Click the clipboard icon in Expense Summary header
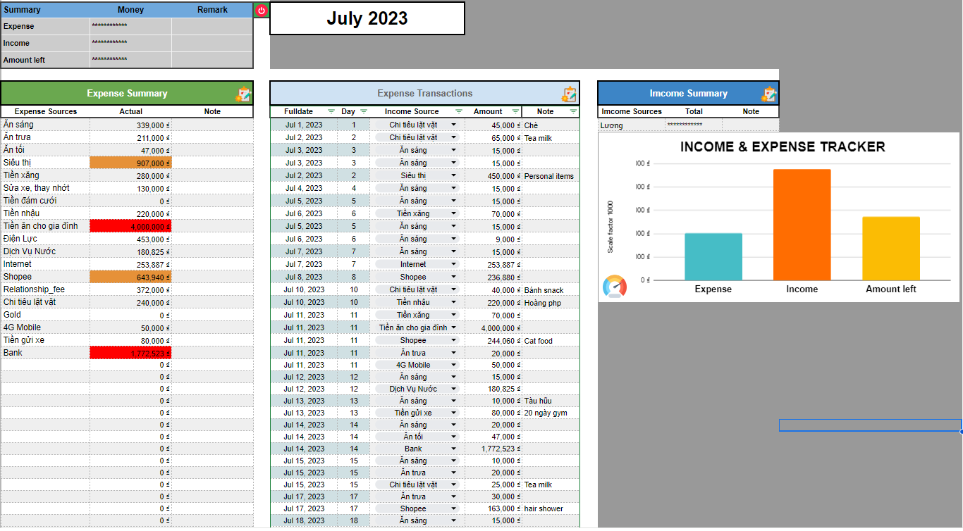The width and height of the screenshot is (963, 531). point(243,94)
